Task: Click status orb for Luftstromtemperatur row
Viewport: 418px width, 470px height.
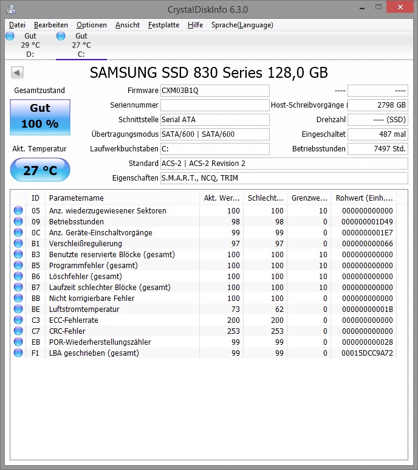Action: [x=18, y=309]
